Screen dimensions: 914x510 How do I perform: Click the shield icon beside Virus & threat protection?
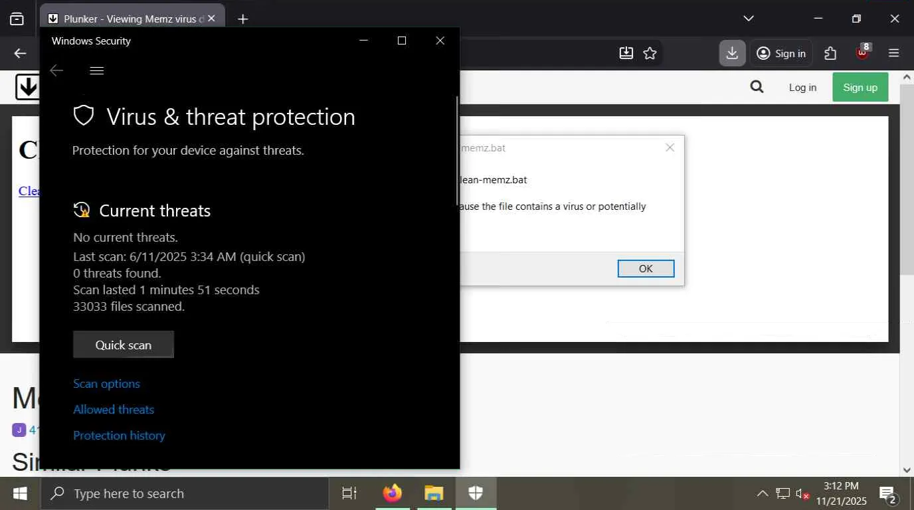coord(84,116)
